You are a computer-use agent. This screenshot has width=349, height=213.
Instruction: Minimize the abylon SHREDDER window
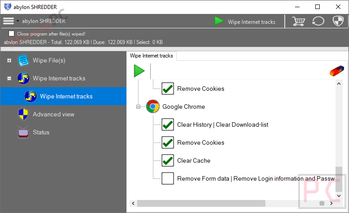[x=297, y=7]
